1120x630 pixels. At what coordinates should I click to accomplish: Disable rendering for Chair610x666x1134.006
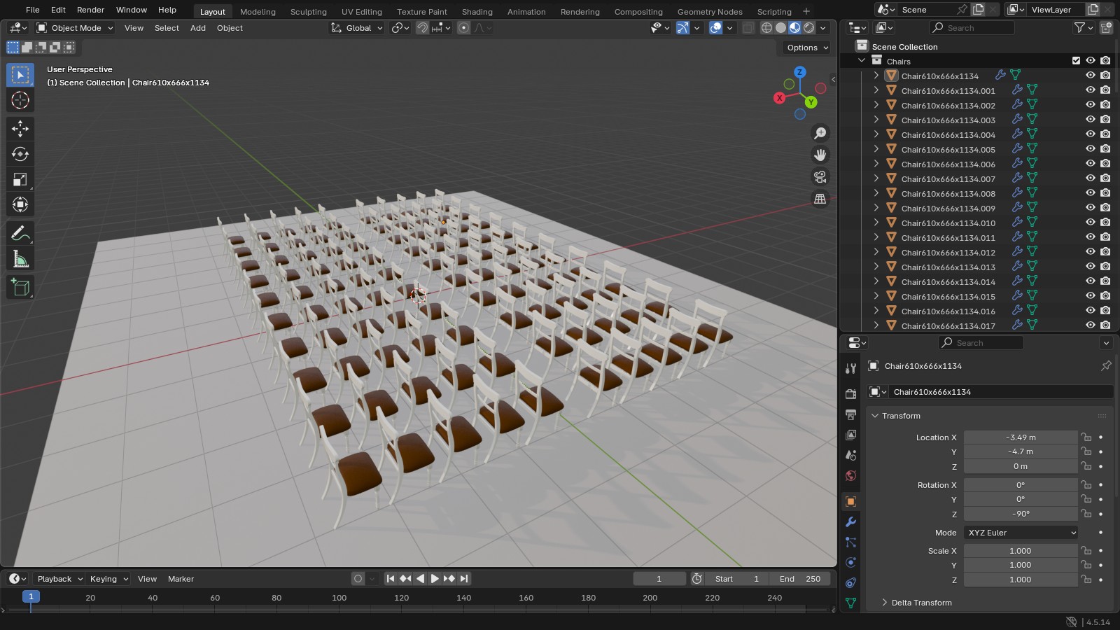coord(1105,164)
